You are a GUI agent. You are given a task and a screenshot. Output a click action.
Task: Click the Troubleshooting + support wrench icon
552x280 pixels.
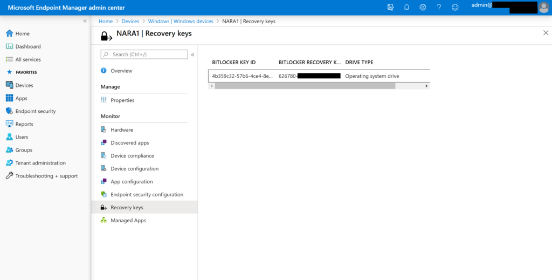pos(9,176)
